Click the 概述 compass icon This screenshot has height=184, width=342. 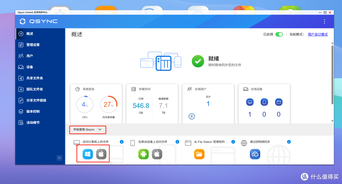21,34
